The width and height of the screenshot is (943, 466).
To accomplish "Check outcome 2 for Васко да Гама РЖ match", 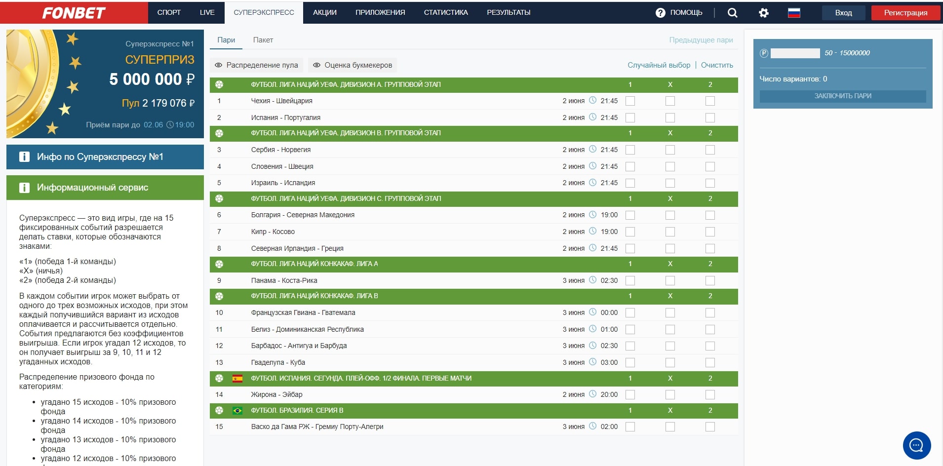I will click(710, 427).
